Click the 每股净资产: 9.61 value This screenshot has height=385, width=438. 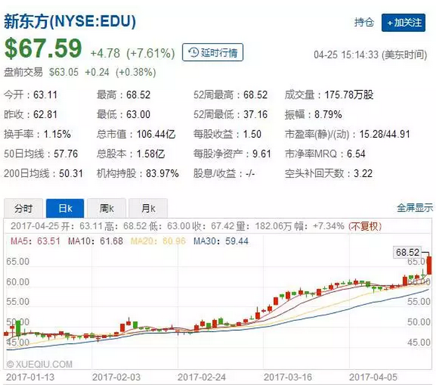coord(262,154)
